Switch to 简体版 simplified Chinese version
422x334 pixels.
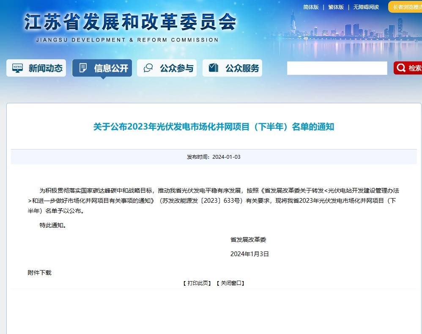point(311,7)
